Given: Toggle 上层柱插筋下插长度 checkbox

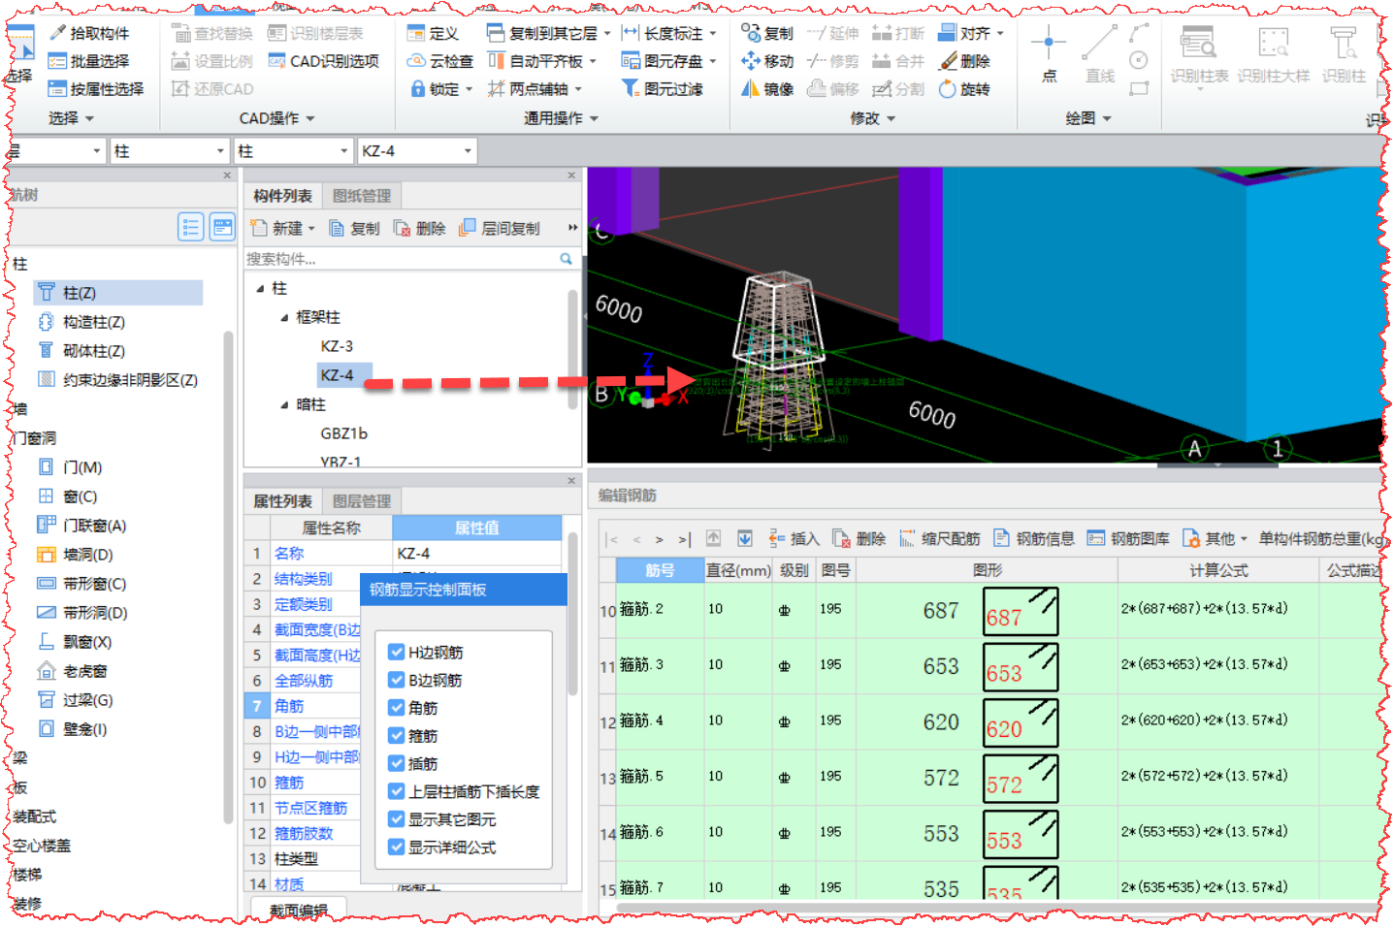Looking at the screenshot, I should coord(396,792).
